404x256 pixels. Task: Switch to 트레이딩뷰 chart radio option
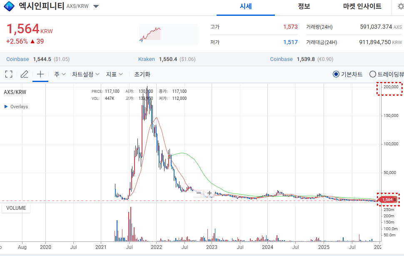(373, 75)
